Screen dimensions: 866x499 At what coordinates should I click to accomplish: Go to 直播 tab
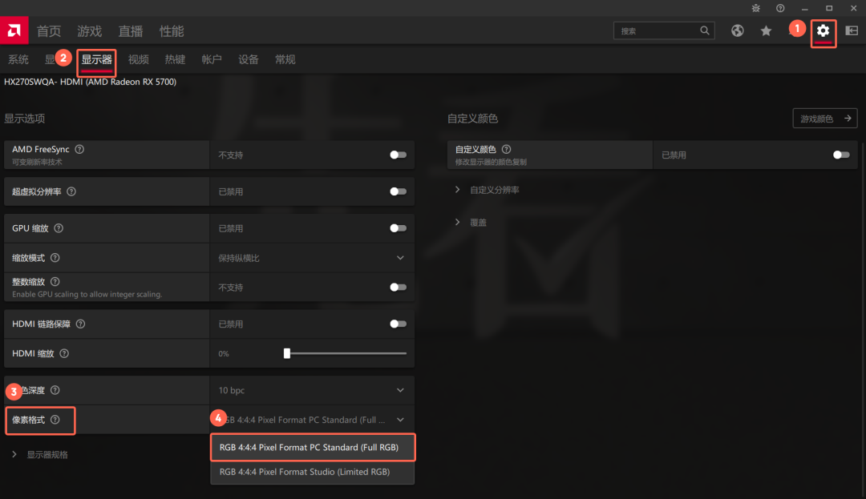(131, 31)
